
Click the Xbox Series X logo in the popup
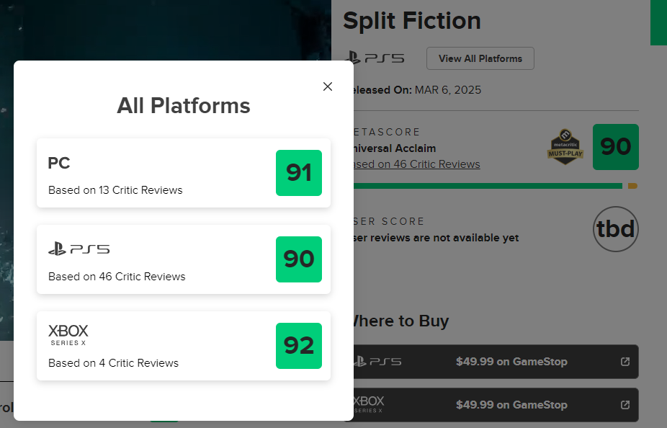(68, 334)
